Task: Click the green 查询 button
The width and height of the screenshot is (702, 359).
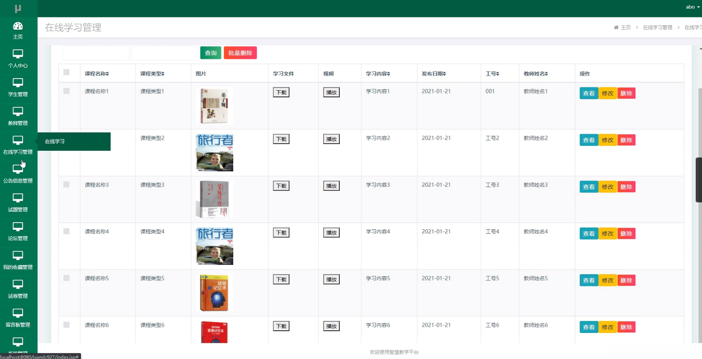Action: pyautogui.click(x=211, y=53)
